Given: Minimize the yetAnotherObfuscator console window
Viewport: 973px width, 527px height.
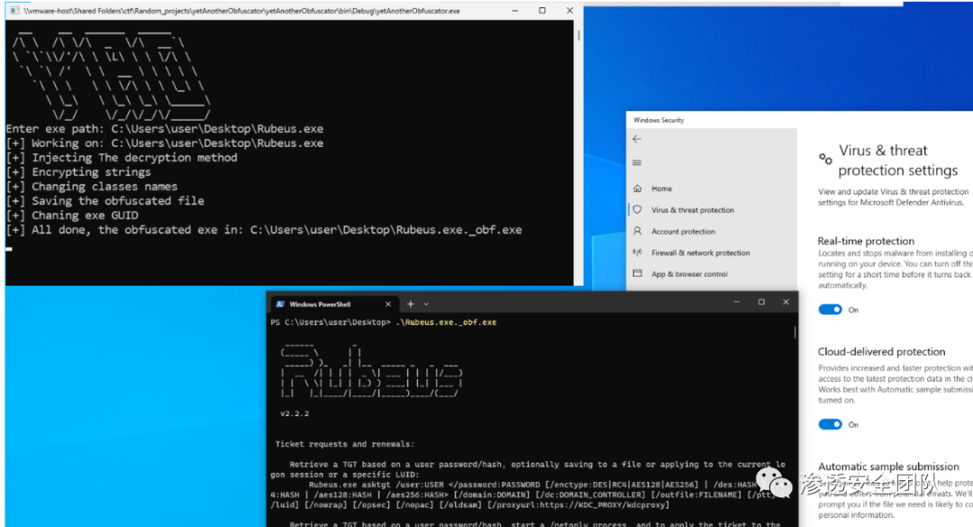Looking at the screenshot, I should point(515,11).
